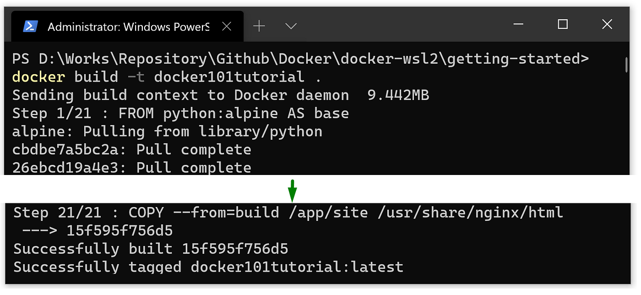Viewport: 641px width, 295px height.
Task: Click the maximize icon in the title bar
Action: [x=562, y=24]
